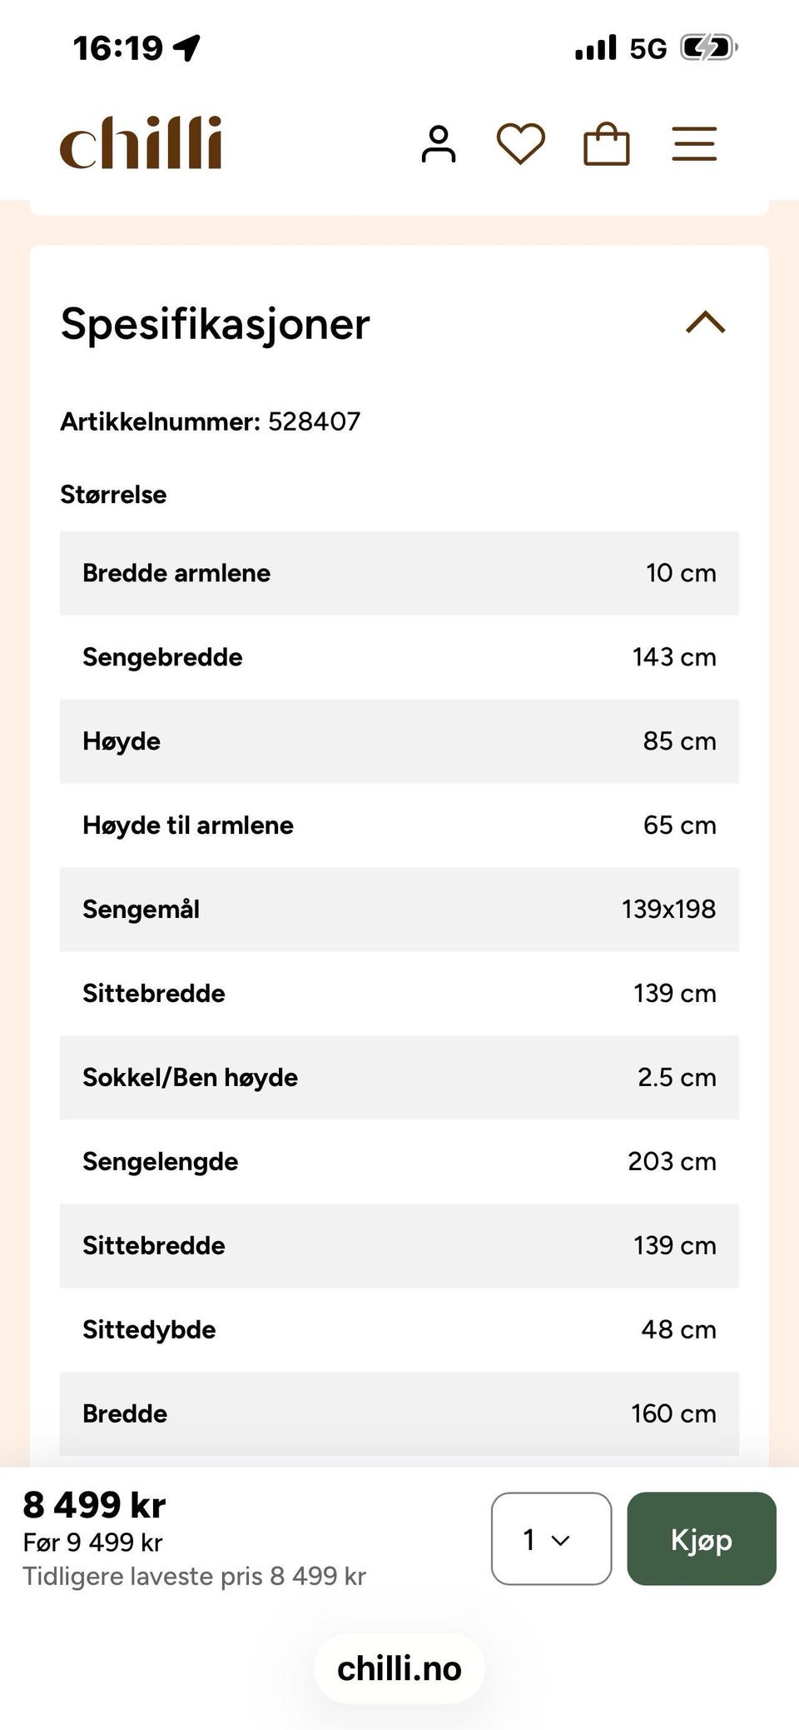Screen dimensions: 799x1730
Task: Tap the battery charging indicator
Action: point(709,48)
